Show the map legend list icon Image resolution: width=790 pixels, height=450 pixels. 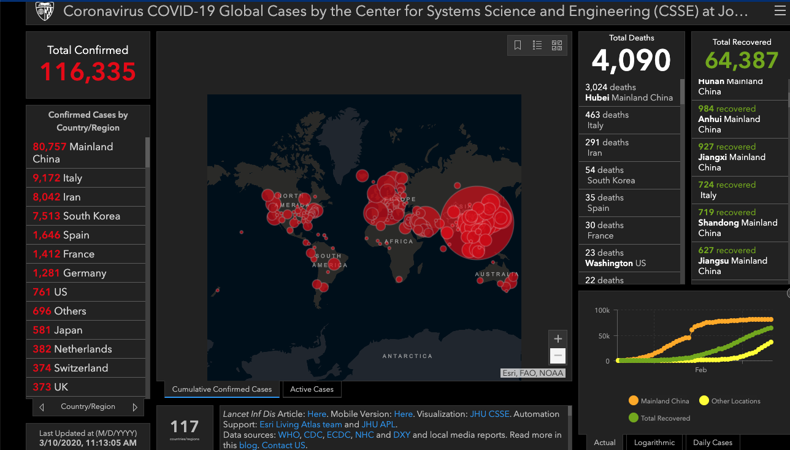[537, 45]
